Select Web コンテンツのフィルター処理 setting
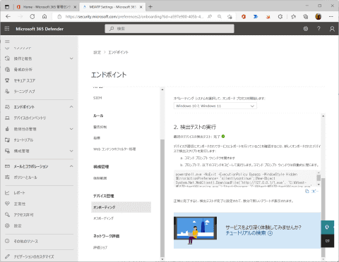The image size is (339, 262). [114, 149]
